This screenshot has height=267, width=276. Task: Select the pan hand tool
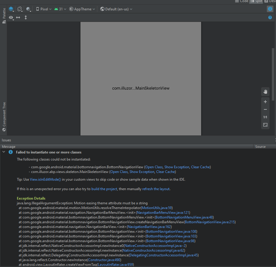point(265,92)
